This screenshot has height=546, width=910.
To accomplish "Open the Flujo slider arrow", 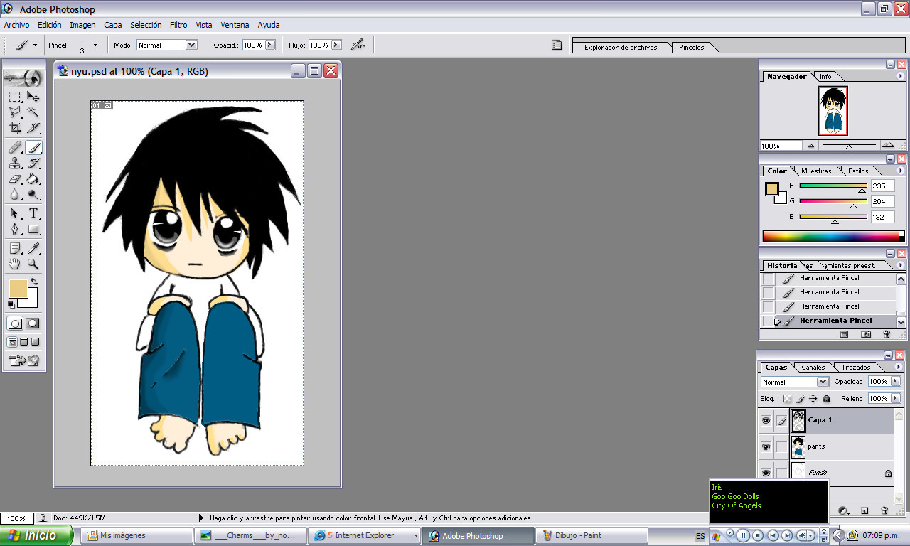I will 336,45.
